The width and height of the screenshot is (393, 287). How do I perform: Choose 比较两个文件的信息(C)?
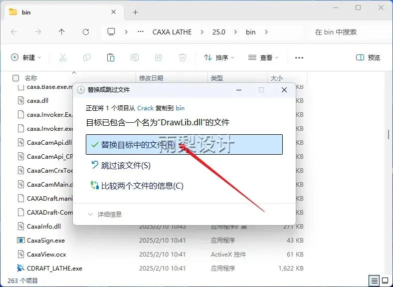point(137,186)
